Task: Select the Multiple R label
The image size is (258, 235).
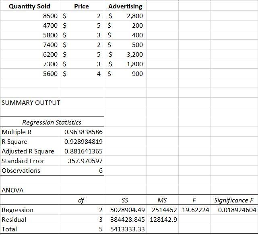Action: [x=29, y=132]
